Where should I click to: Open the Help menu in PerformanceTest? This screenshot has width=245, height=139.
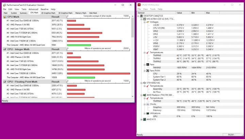tap(53, 9)
